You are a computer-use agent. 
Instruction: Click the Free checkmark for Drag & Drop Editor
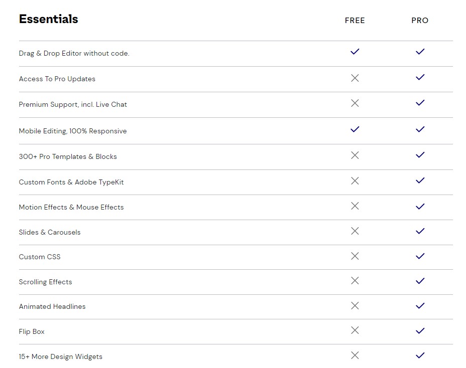tap(355, 52)
